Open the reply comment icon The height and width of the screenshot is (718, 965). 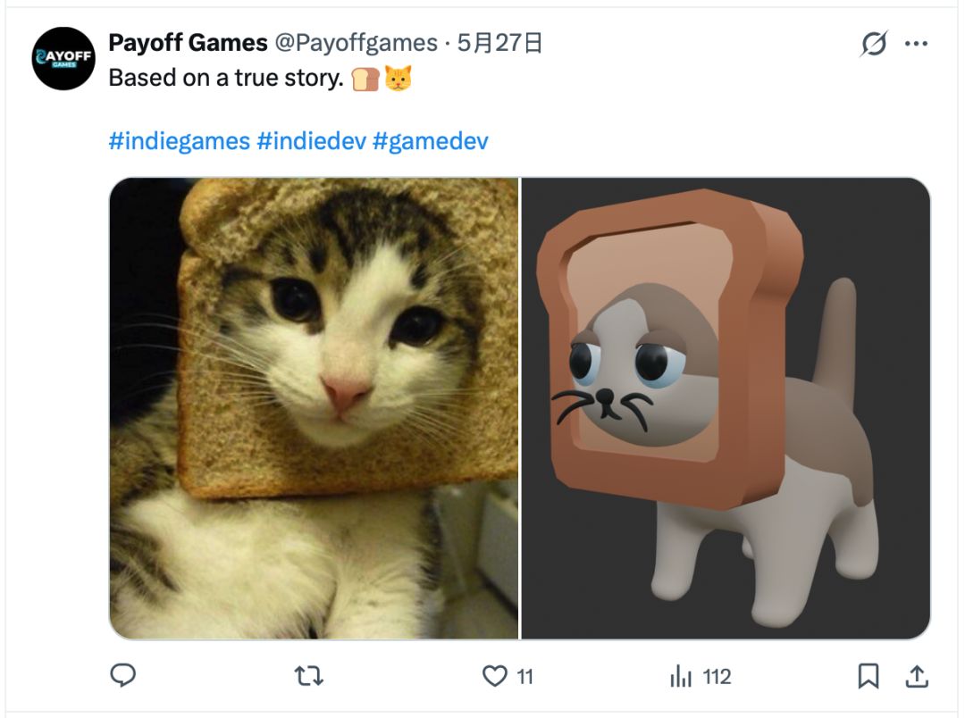click(x=123, y=675)
